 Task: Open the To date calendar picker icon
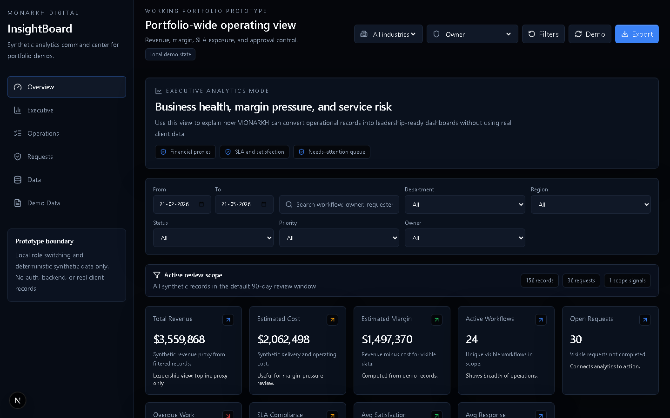[x=264, y=204]
